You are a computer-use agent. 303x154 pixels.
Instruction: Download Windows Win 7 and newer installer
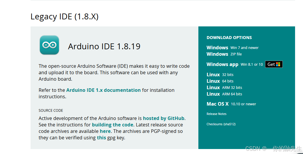(x=232, y=48)
